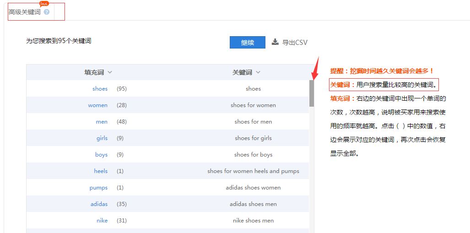Image resolution: width=470 pixels, height=233 pixels.
Task: Click the keyword 'nike shoes men'
Action: (x=253, y=221)
